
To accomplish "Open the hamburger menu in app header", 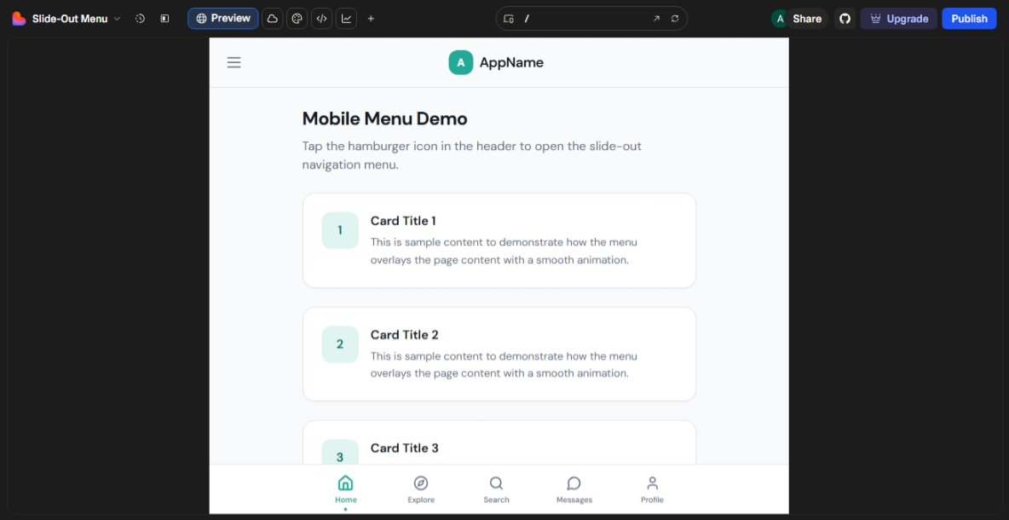I will 234,62.
